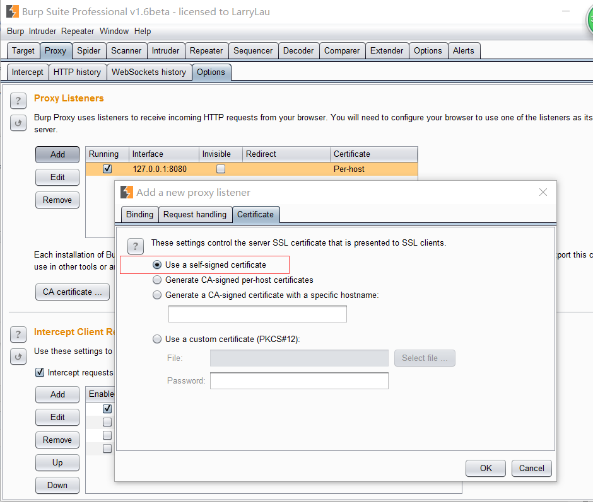Switch to the Comparer tab

pos(342,50)
